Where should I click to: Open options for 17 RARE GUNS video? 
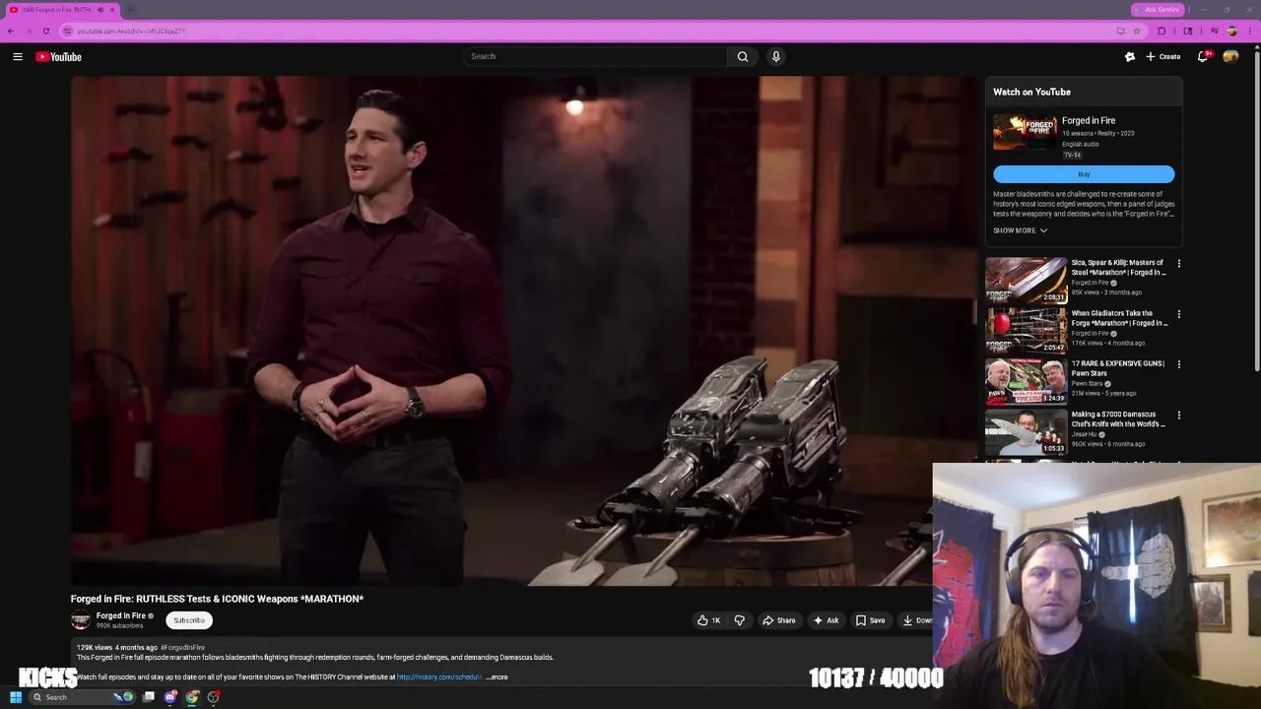coord(1178,364)
